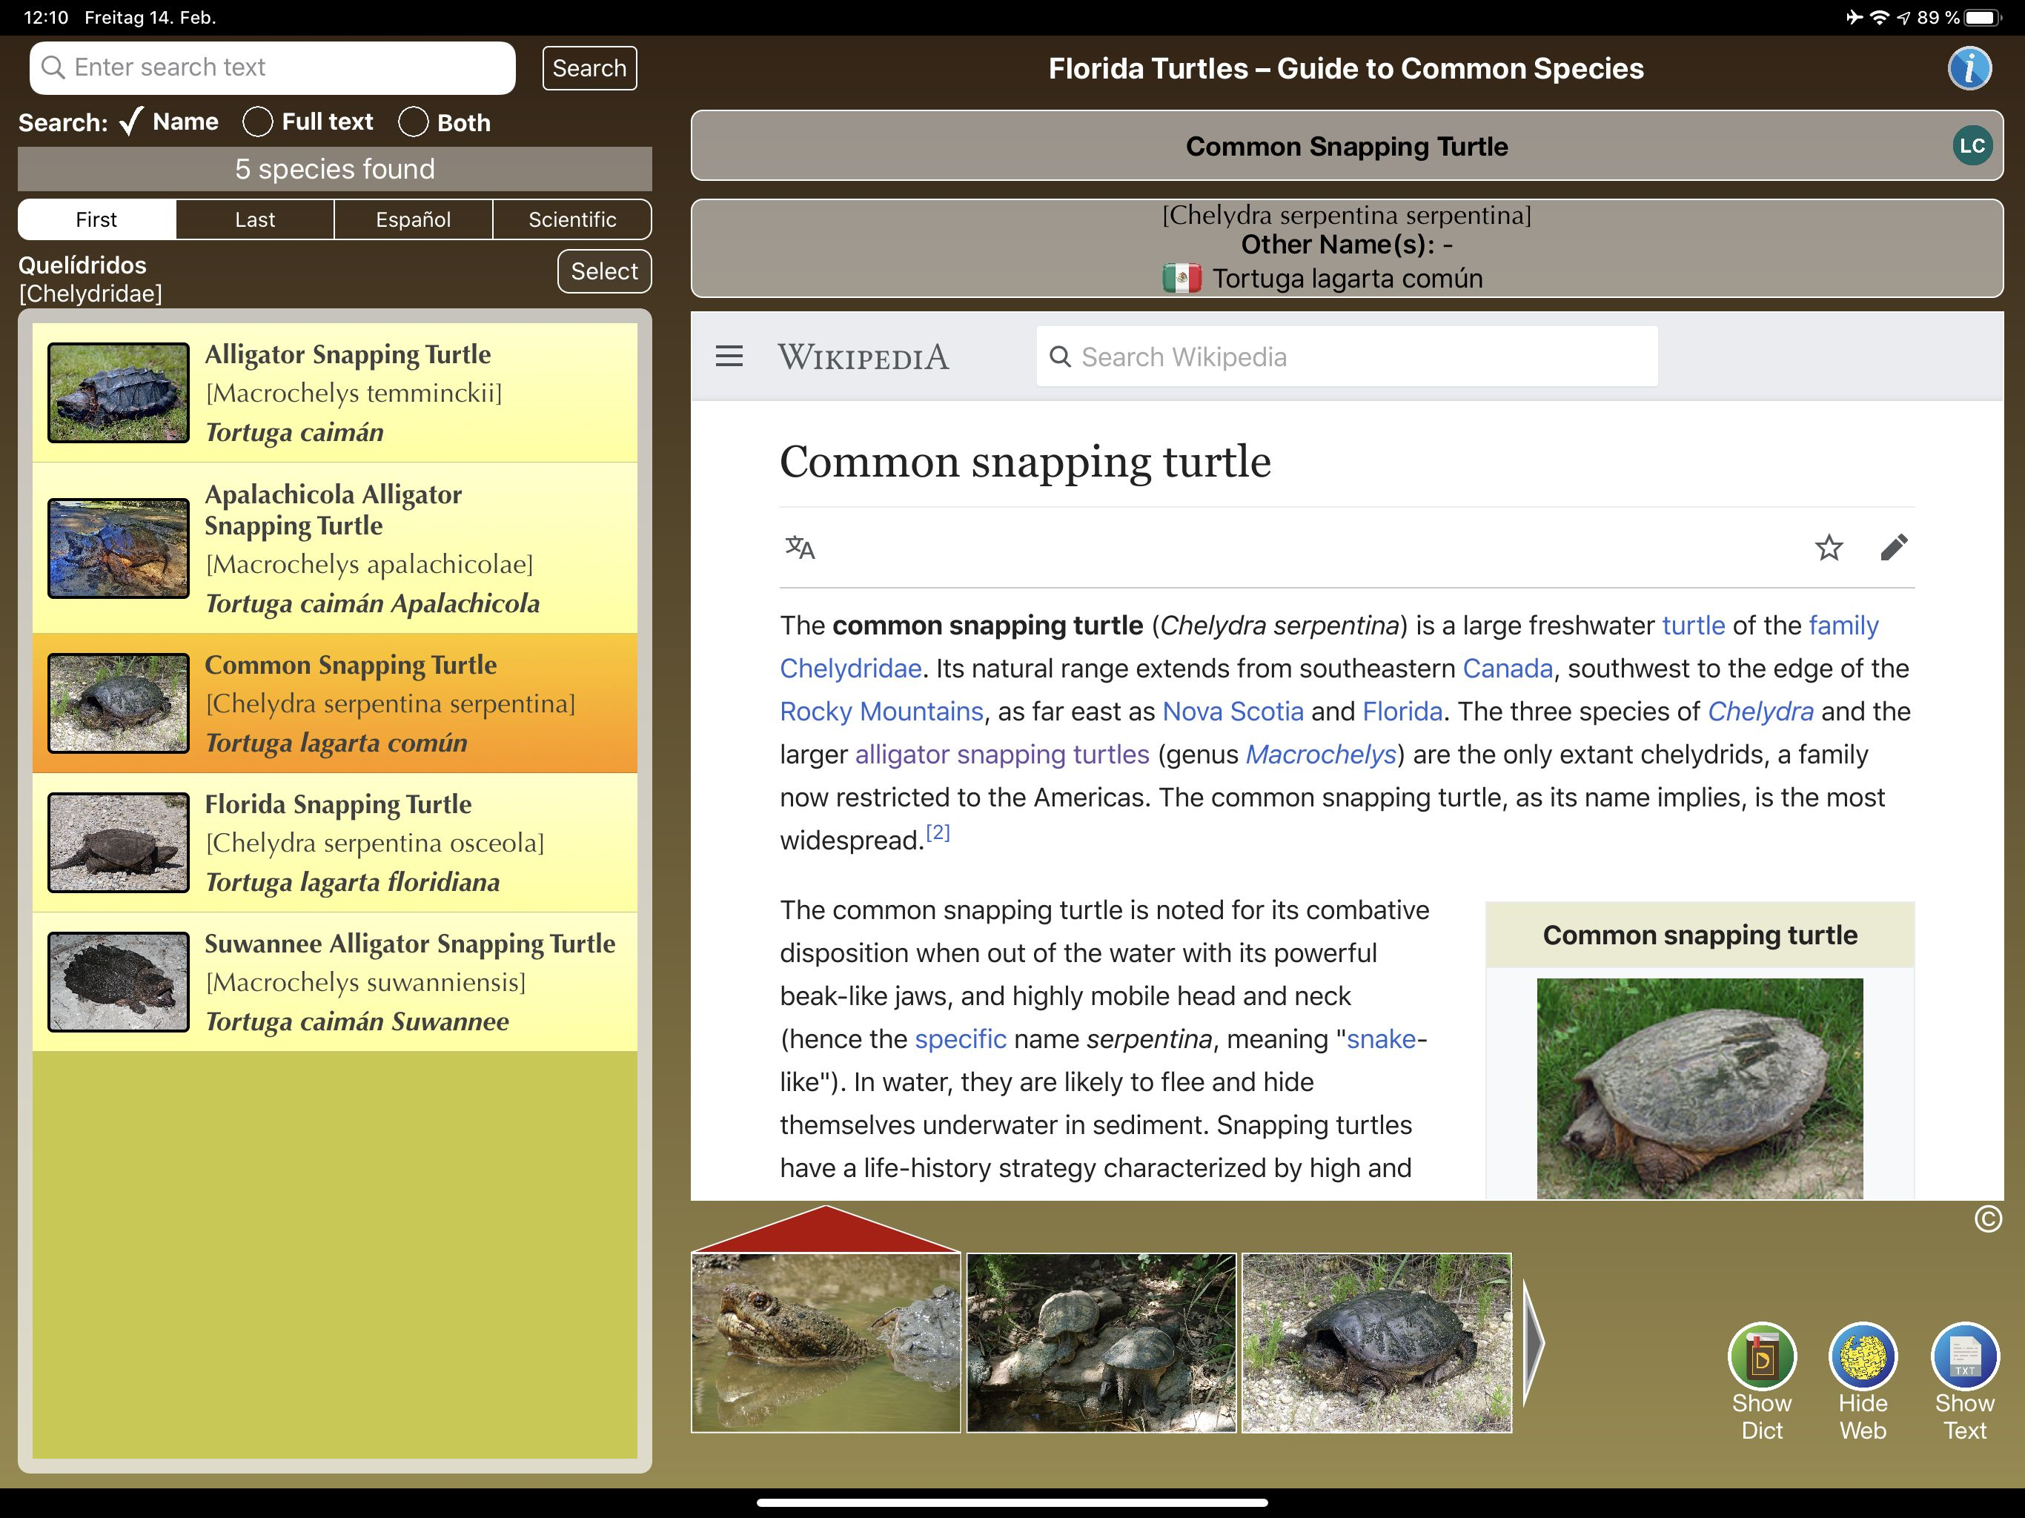2025x1518 pixels.
Task: Follow the 'family' Wikipedia link
Action: pos(1843,626)
